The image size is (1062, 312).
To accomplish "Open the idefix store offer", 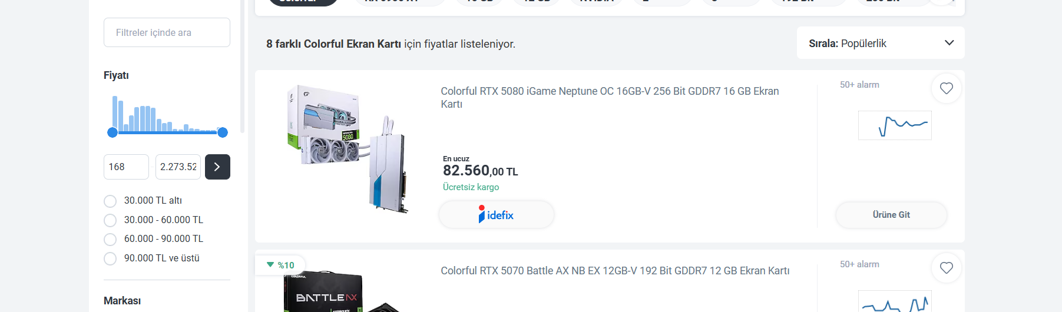I will pyautogui.click(x=497, y=215).
